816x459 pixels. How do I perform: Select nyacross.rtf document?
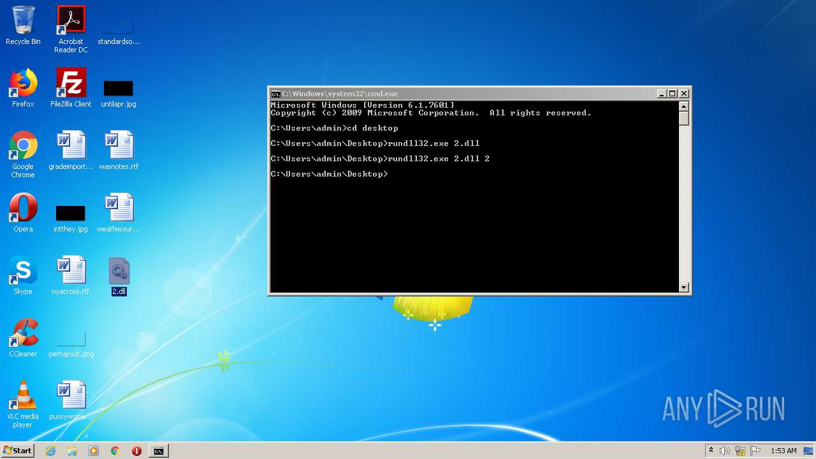point(71,275)
